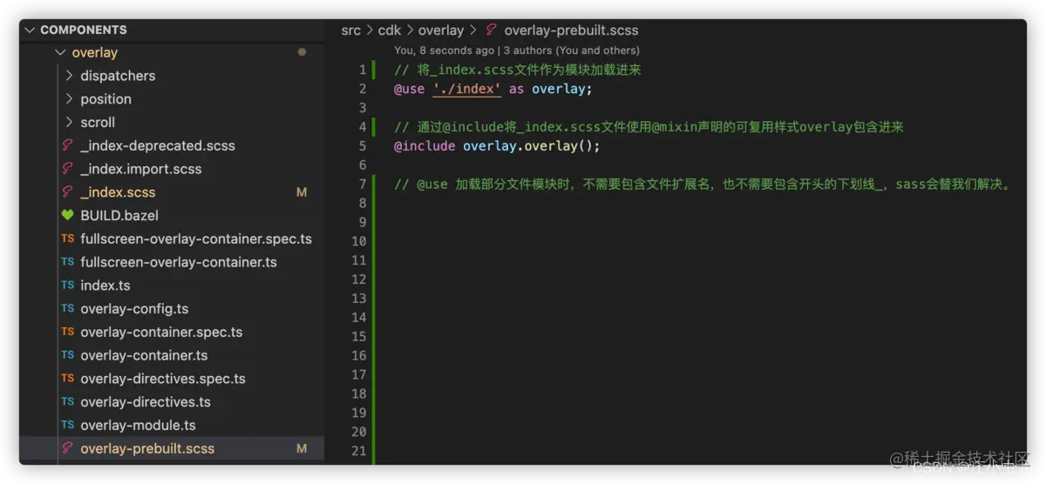Click TS icon of overlay-container.spec.ts
1046x484 pixels.
67,332
